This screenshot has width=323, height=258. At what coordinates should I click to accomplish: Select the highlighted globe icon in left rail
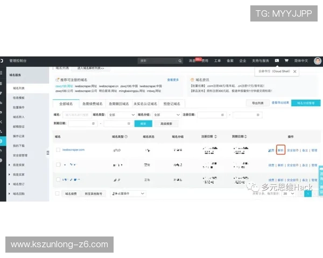click(x=1, y=141)
